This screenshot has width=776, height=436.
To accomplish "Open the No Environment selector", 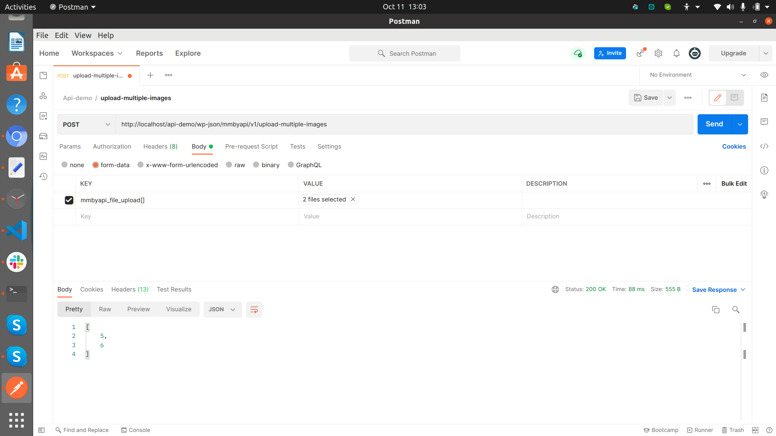I will pyautogui.click(x=698, y=75).
